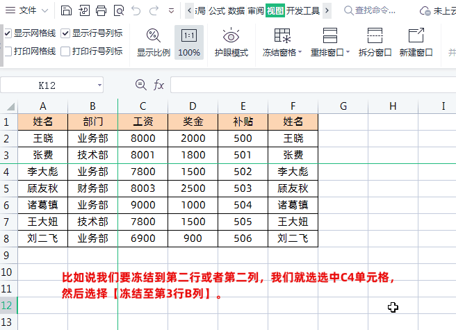Switch to the 审阅 tab
456x330 pixels.
pyautogui.click(x=256, y=10)
